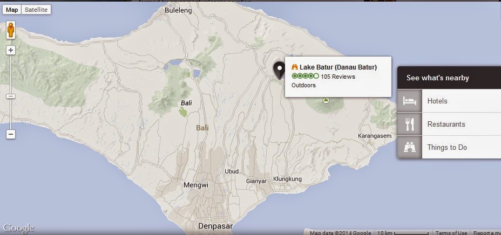
Task: Open the 105 Reviews link
Action: click(338, 77)
